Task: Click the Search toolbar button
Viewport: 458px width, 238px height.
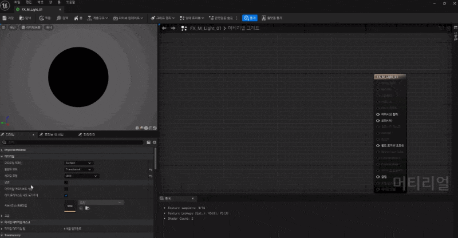Action: click(62, 18)
